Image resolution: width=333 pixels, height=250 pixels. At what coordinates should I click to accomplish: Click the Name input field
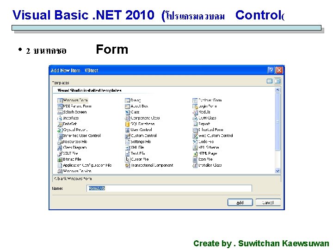pyautogui.click(x=169, y=188)
